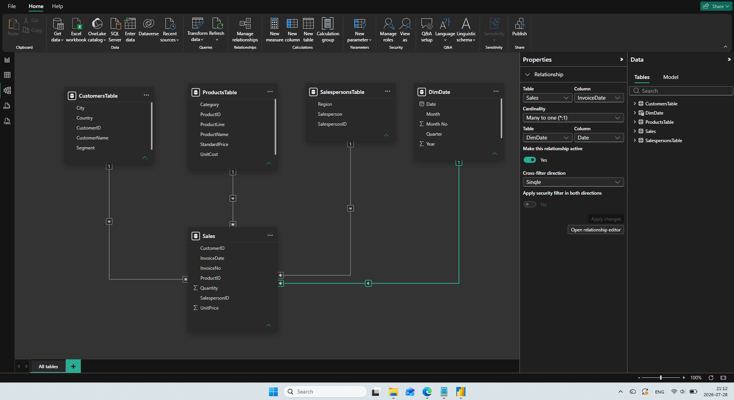Turn off Make this relationship active
The height and width of the screenshot is (400, 734).
[530, 160]
